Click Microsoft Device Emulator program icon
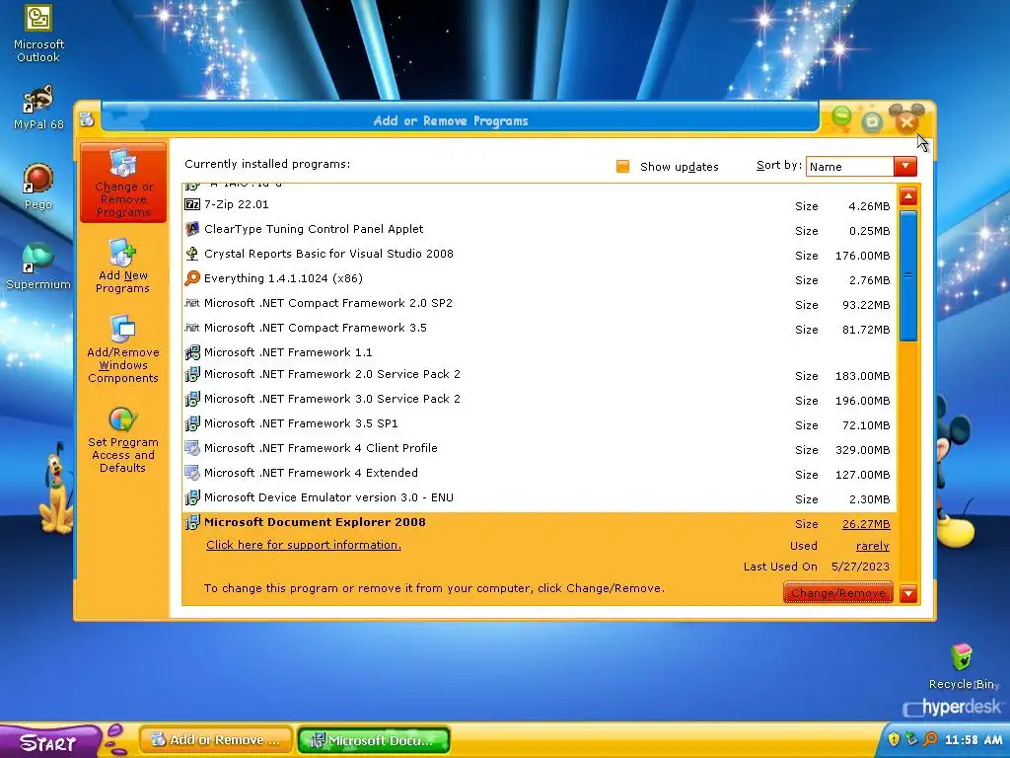 point(192,497)
